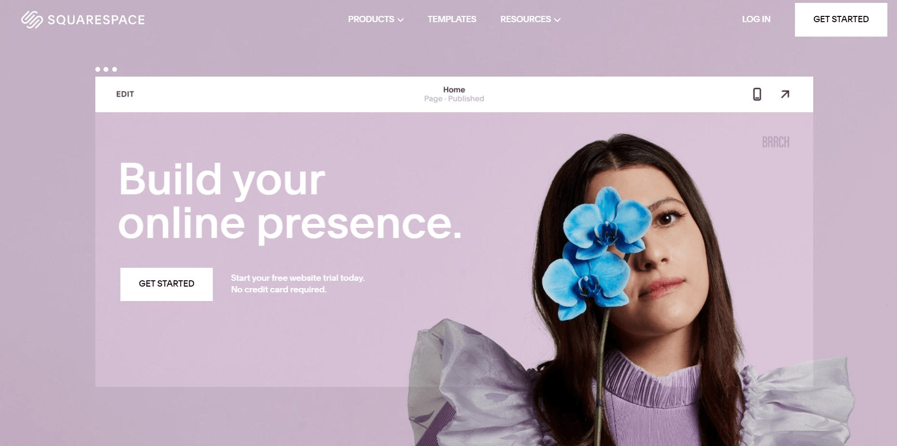
Task: Click the Resources chevron arrow
Action: point(557,20)
